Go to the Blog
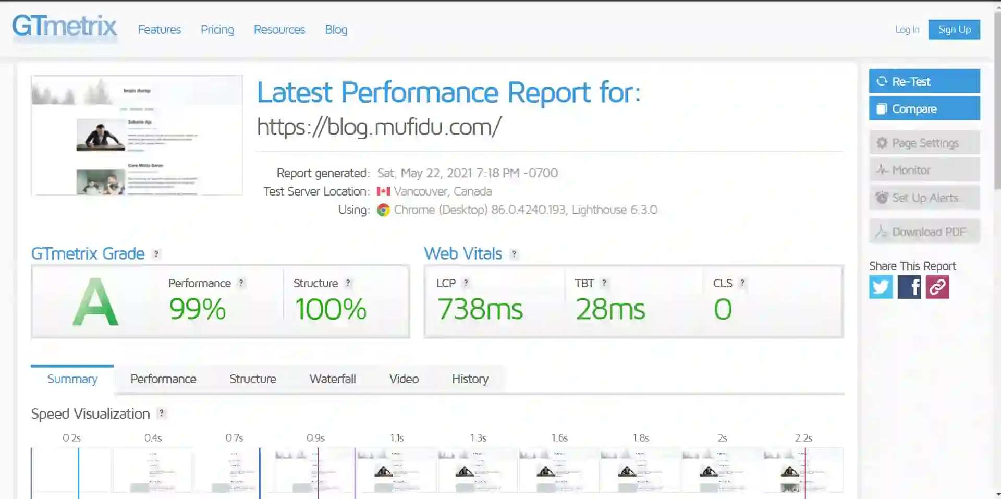Viewport: 1001px width, 499px height. (x=336, y=30)
